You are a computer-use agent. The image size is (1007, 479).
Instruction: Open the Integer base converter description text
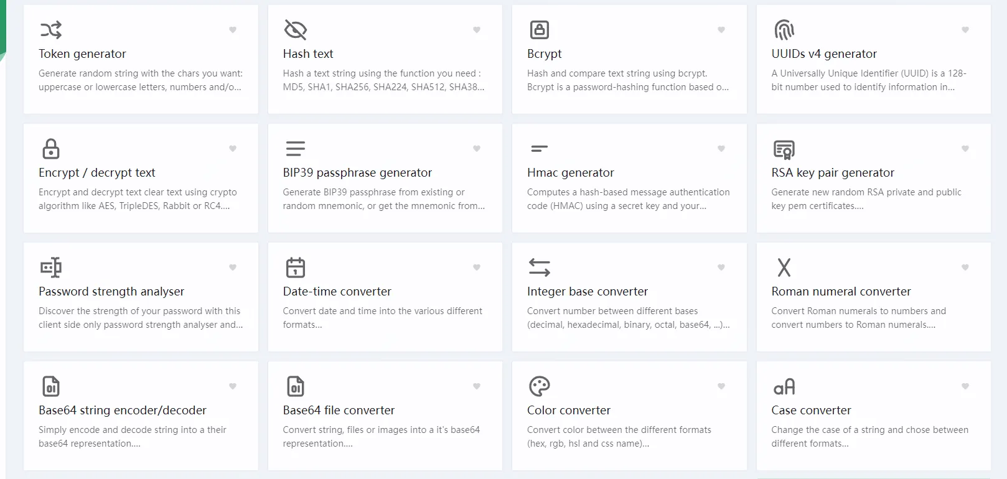(x=628, y=318)
